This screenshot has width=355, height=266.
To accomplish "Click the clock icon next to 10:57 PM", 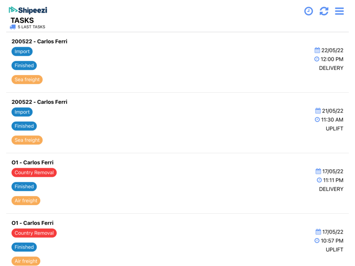I will pos(317,241).
